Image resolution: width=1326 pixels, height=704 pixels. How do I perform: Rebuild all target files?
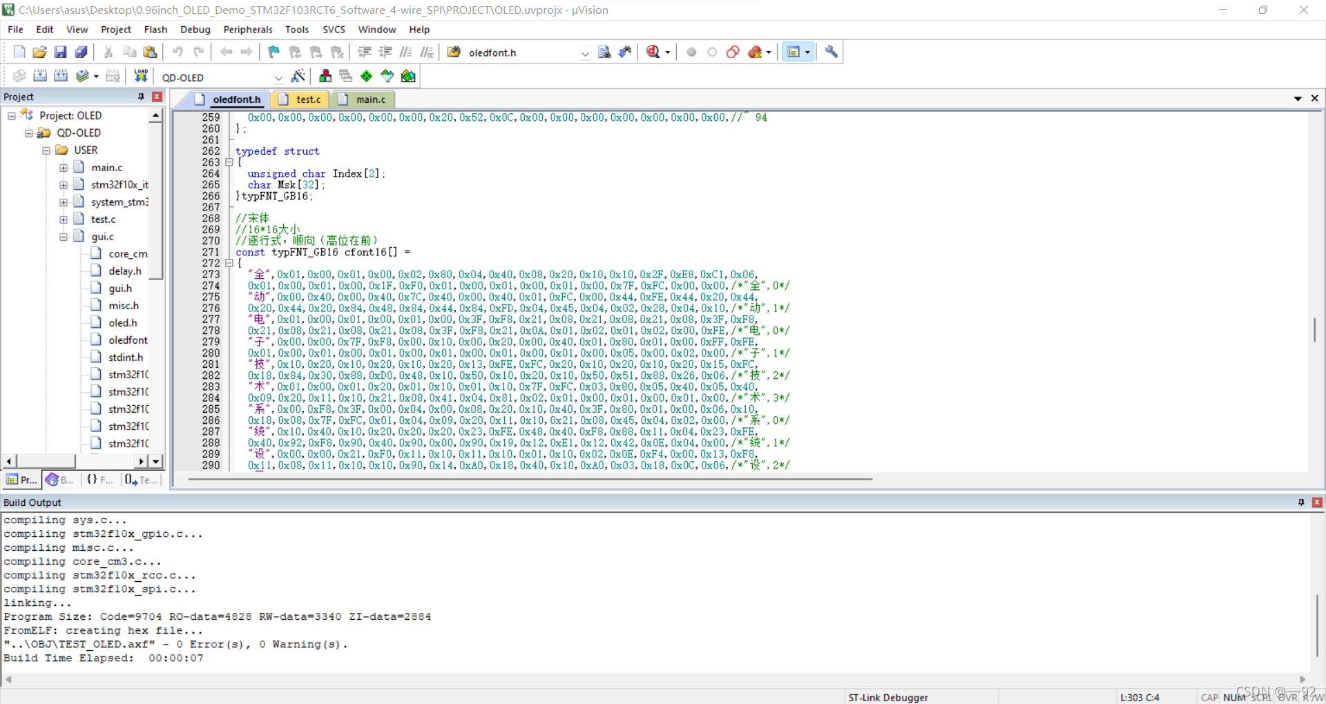point(61,76)
